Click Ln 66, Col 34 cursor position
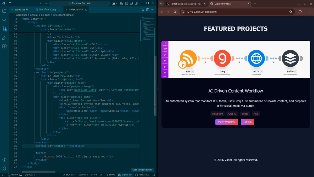Screen dimensions: 314x177 tap(69, 175)
